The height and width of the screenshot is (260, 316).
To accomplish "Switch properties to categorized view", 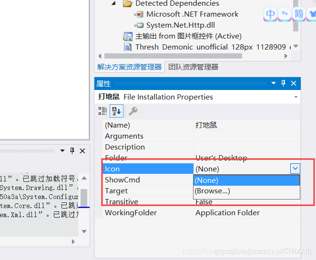I will click(x=102, y=111).
